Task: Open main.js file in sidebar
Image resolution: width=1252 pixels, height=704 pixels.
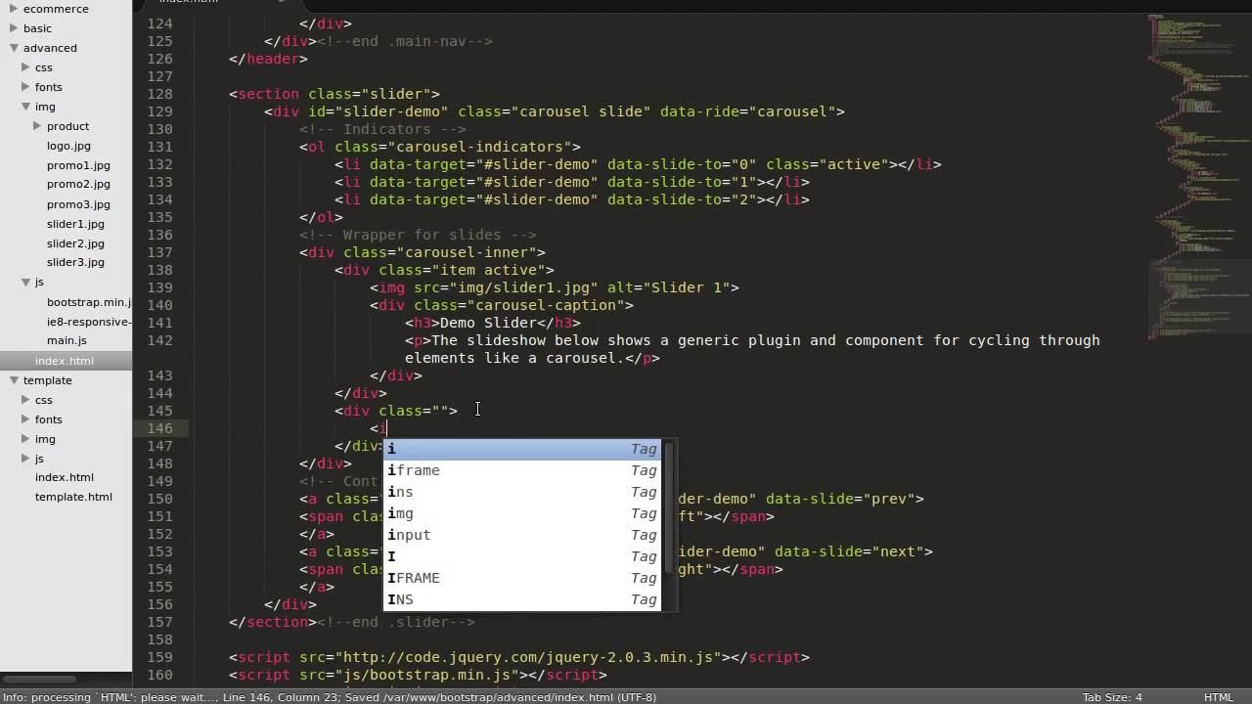Action: click(x=67, y=340)
